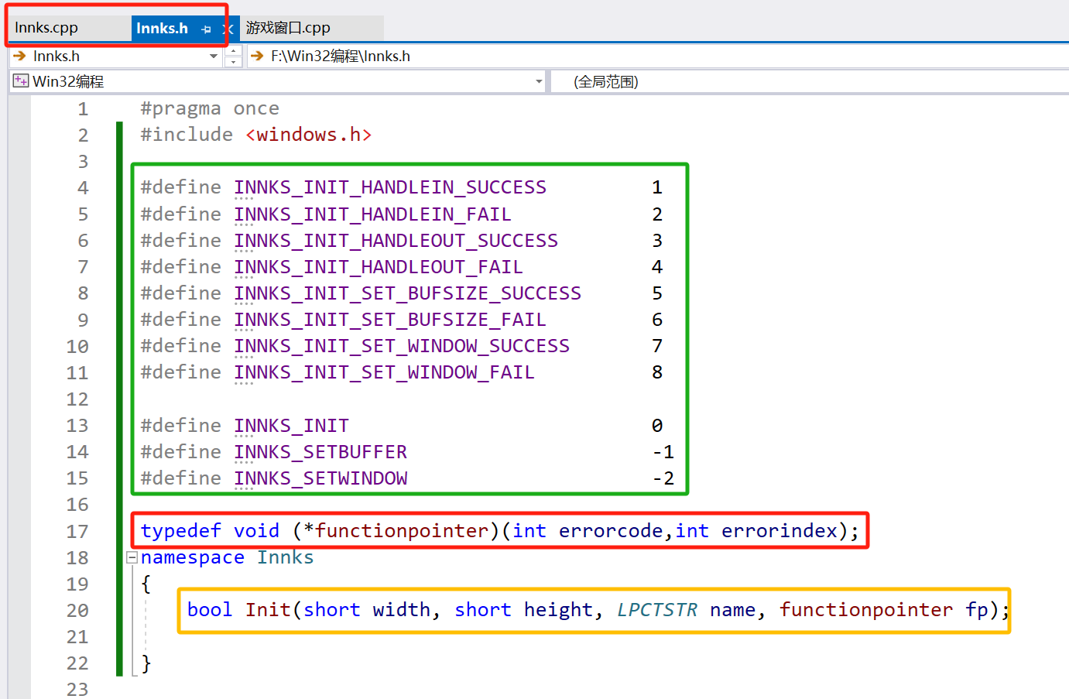Click on 'fp' parameter
Screen dimensions: 1069x699
click(x=977, y=610)
